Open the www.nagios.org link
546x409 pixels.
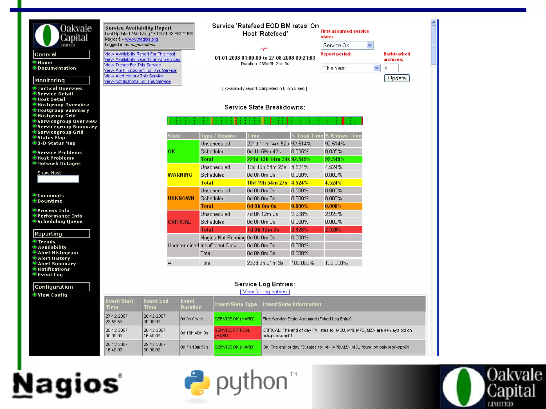pyautogui.click(x=141, y=39)
